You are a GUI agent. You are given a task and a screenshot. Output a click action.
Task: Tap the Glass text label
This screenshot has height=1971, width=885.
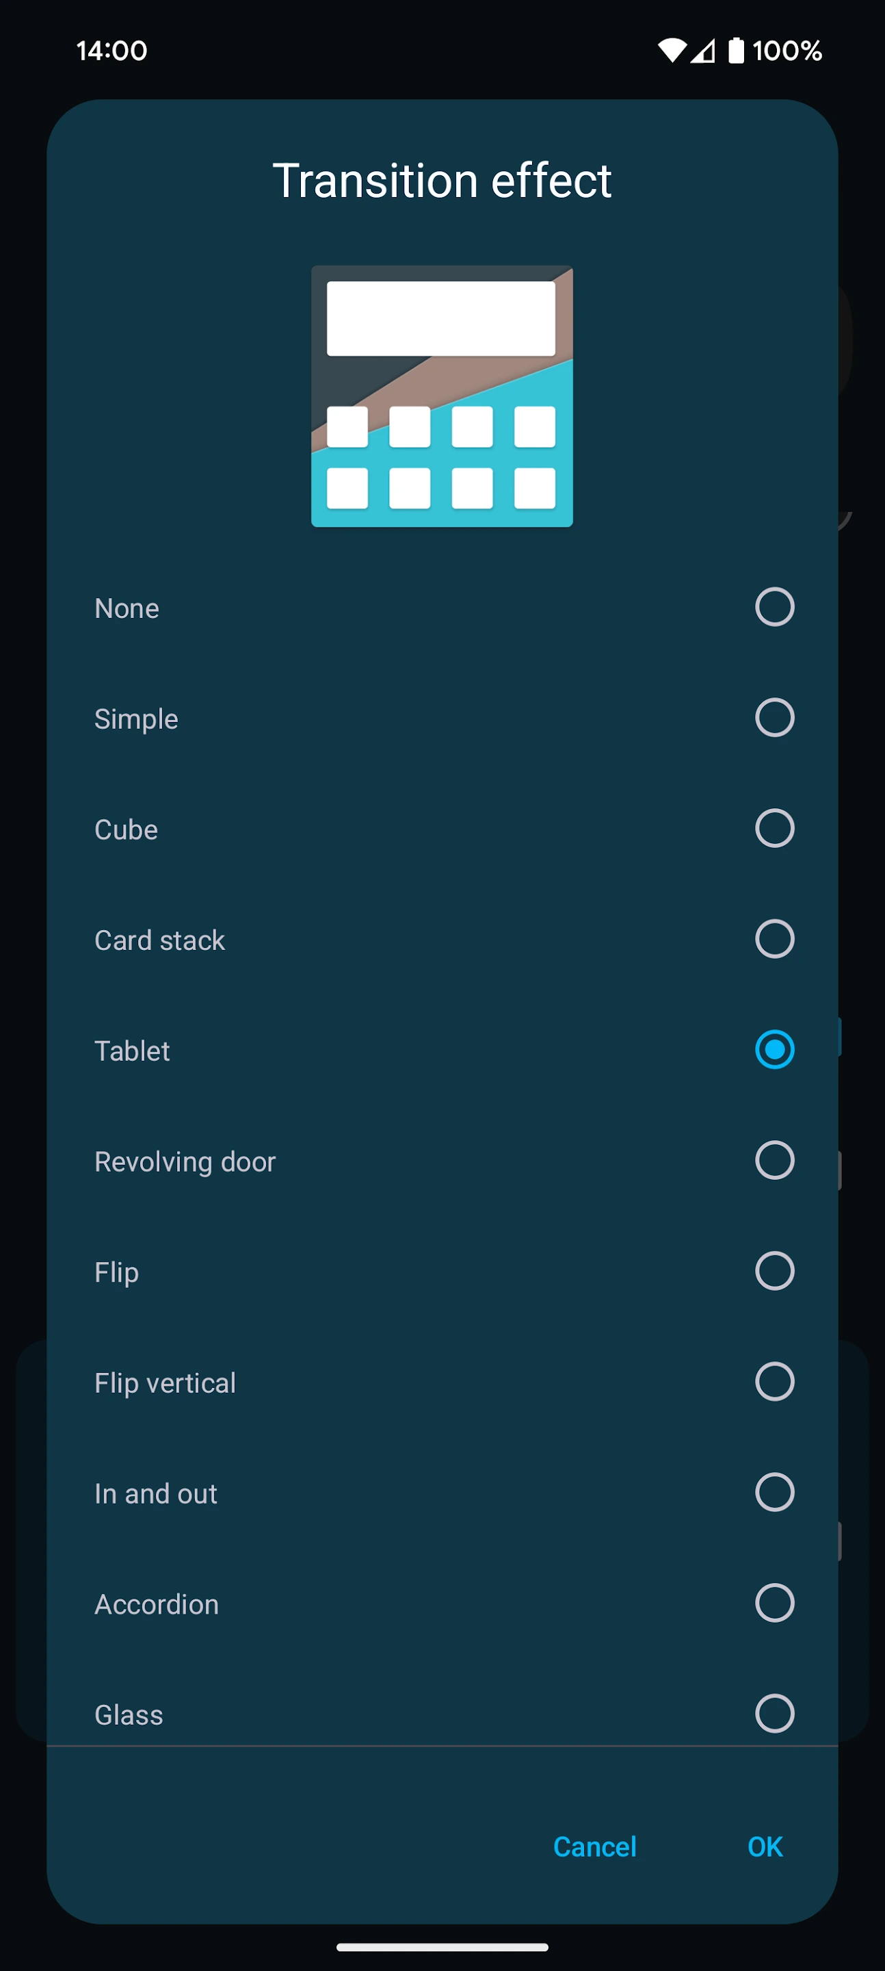pos(128,1714)
